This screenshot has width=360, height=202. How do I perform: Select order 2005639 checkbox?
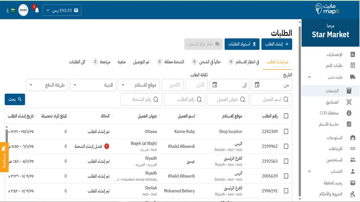point(286,176)
